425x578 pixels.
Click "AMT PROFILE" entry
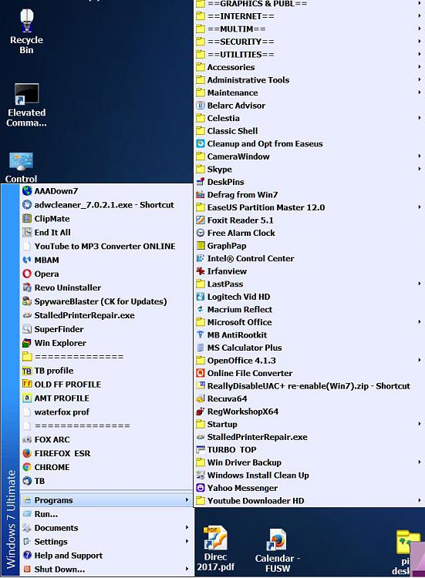pyautogui.click(x=106, y=398)
